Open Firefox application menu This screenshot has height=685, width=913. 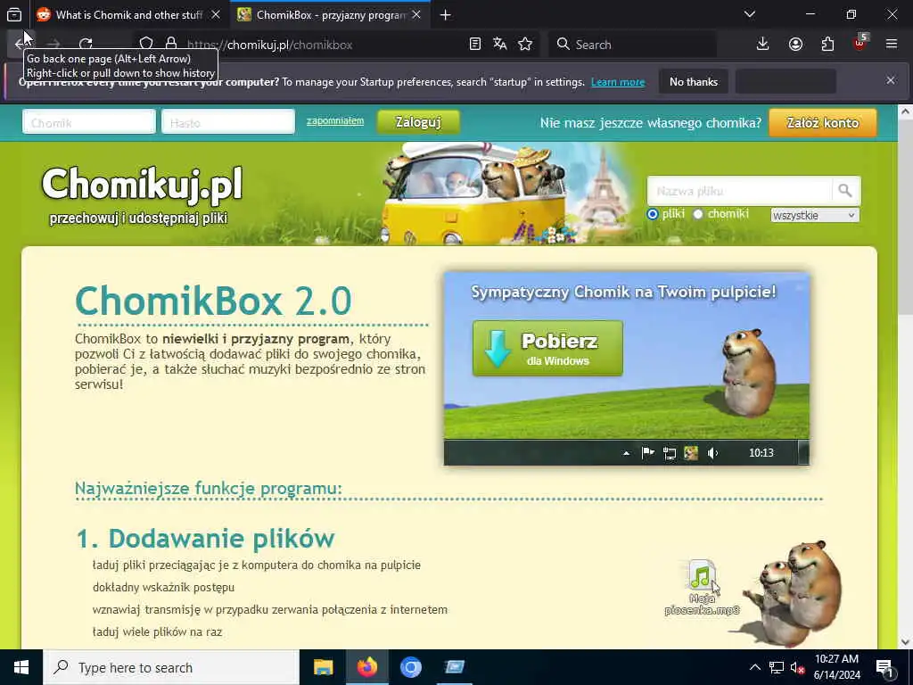(892, 45)
